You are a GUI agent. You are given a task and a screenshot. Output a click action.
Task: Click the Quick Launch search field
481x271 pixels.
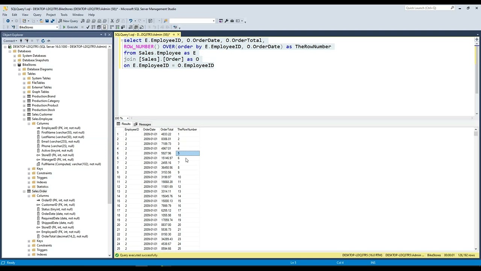tap(430, 8)
